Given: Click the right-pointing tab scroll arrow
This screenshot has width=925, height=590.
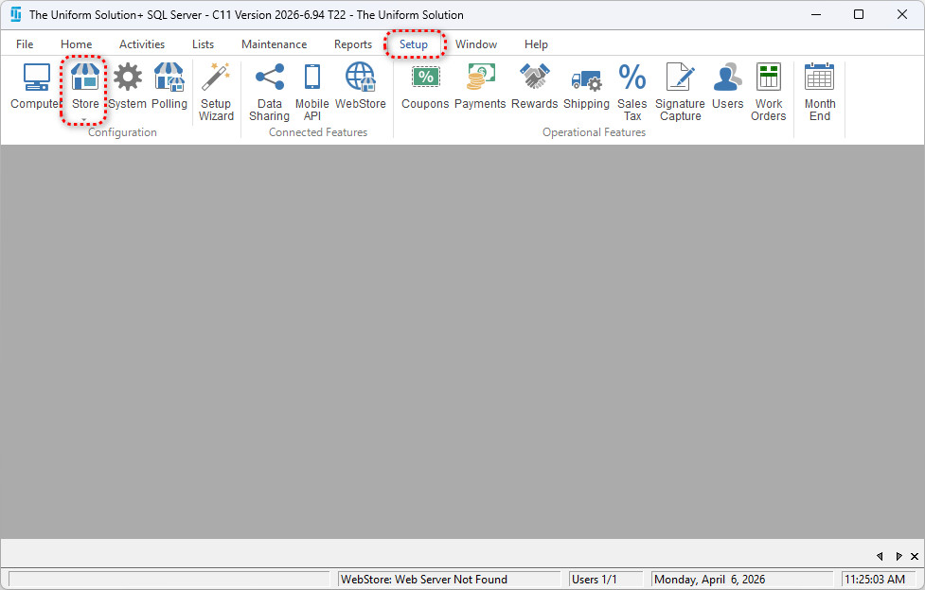Looking at the screenshot, I should 898,556.
